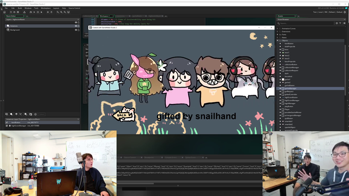Open the Tools menu

(x=36, y=8)
